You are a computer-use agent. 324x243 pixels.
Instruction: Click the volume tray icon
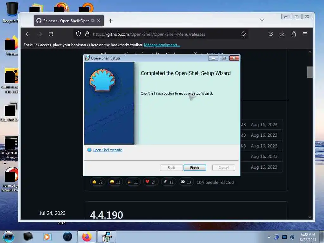[292, 237]
